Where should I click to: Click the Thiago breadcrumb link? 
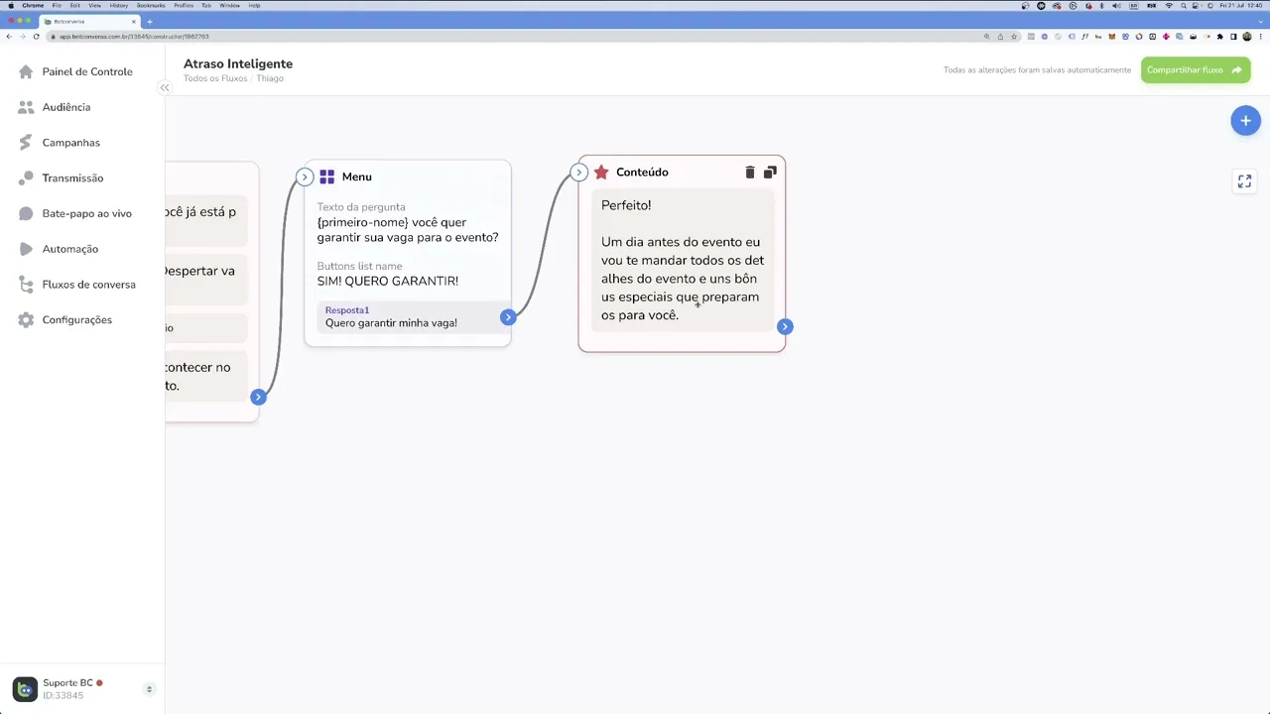[x=270, y=78]
